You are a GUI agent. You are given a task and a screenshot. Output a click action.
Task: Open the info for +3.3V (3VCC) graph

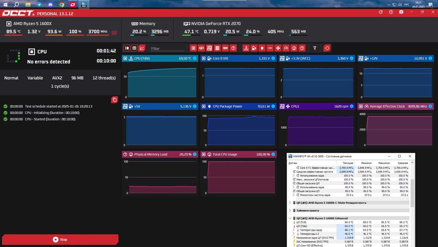352,58
